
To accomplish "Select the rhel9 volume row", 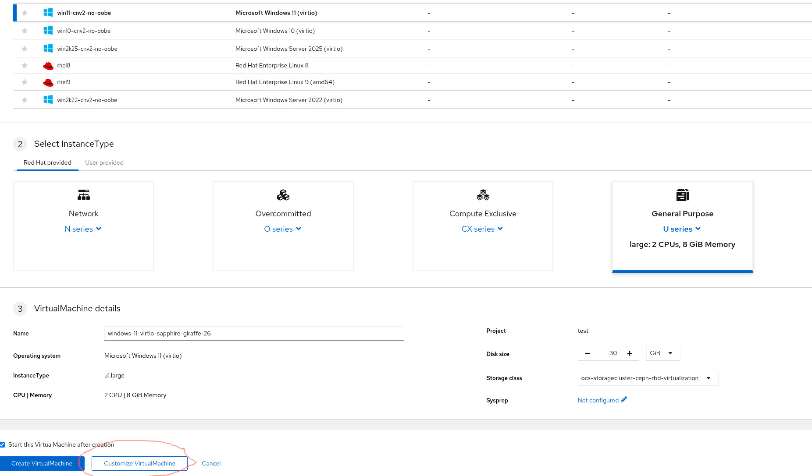I will click(413, 82).
